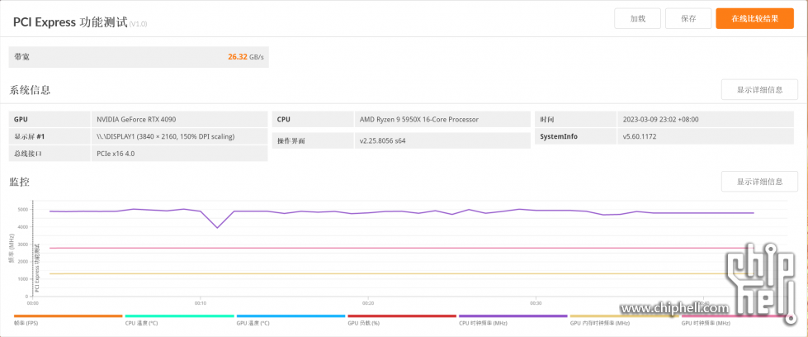Toggle the 帧率 (FPS) legend entry
The height and width of the screenshot is (337, 808).
click(68, 320)
